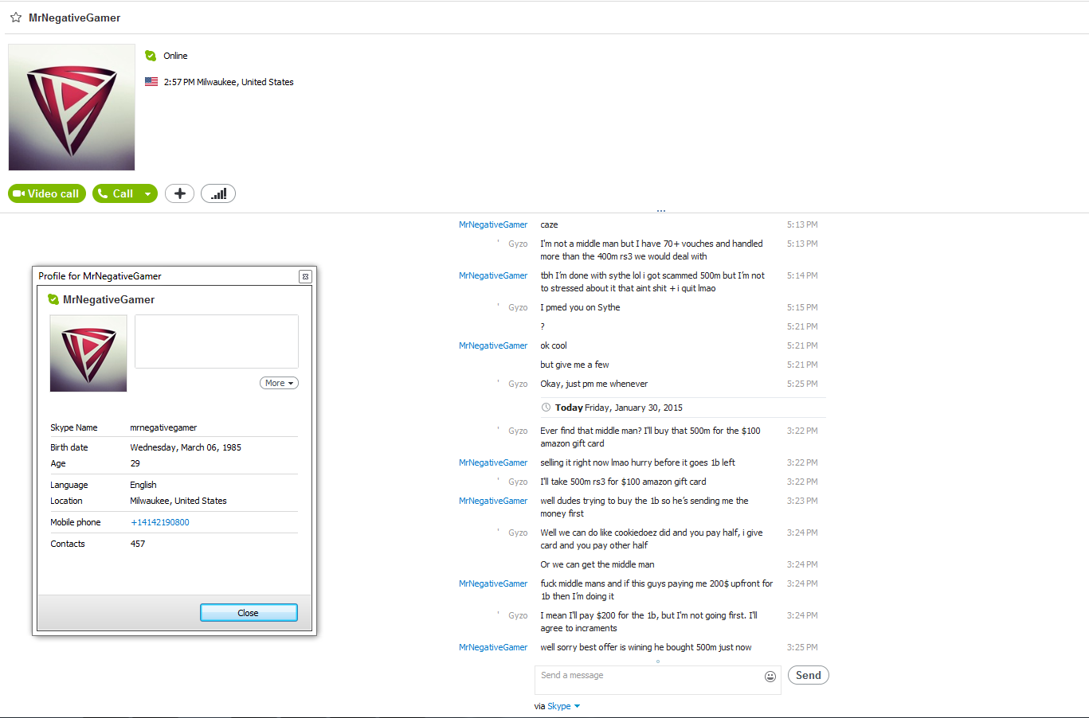Send the typed message

pyautogui.click(x=809, y=675)
